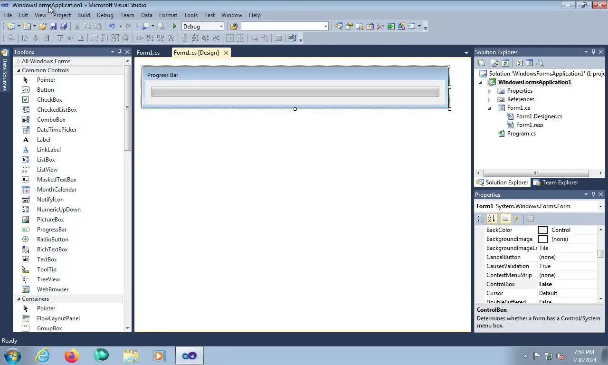Image resolution: width=608 pixels, height=365 pixels.
Task: Collapse the Form1.cs tree node
Action: [489, 108]
